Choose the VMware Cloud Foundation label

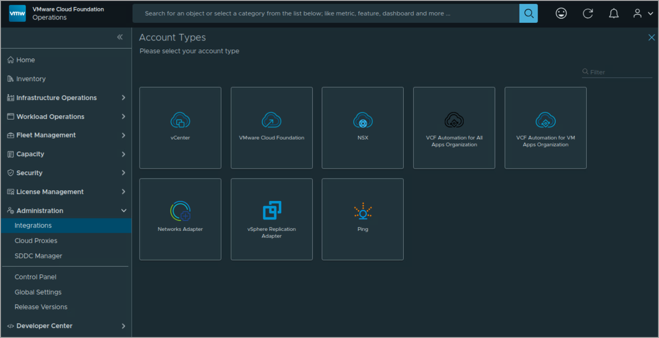271,138
